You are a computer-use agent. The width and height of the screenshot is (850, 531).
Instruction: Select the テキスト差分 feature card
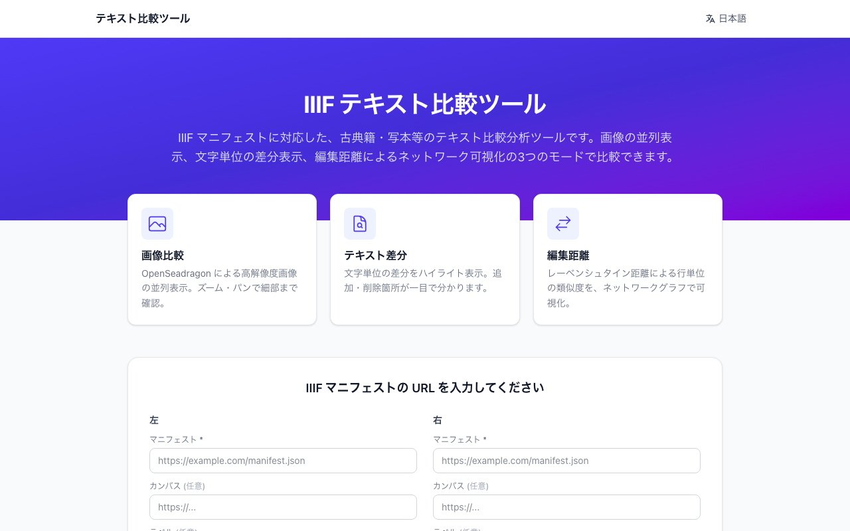(x=424, y=259)
